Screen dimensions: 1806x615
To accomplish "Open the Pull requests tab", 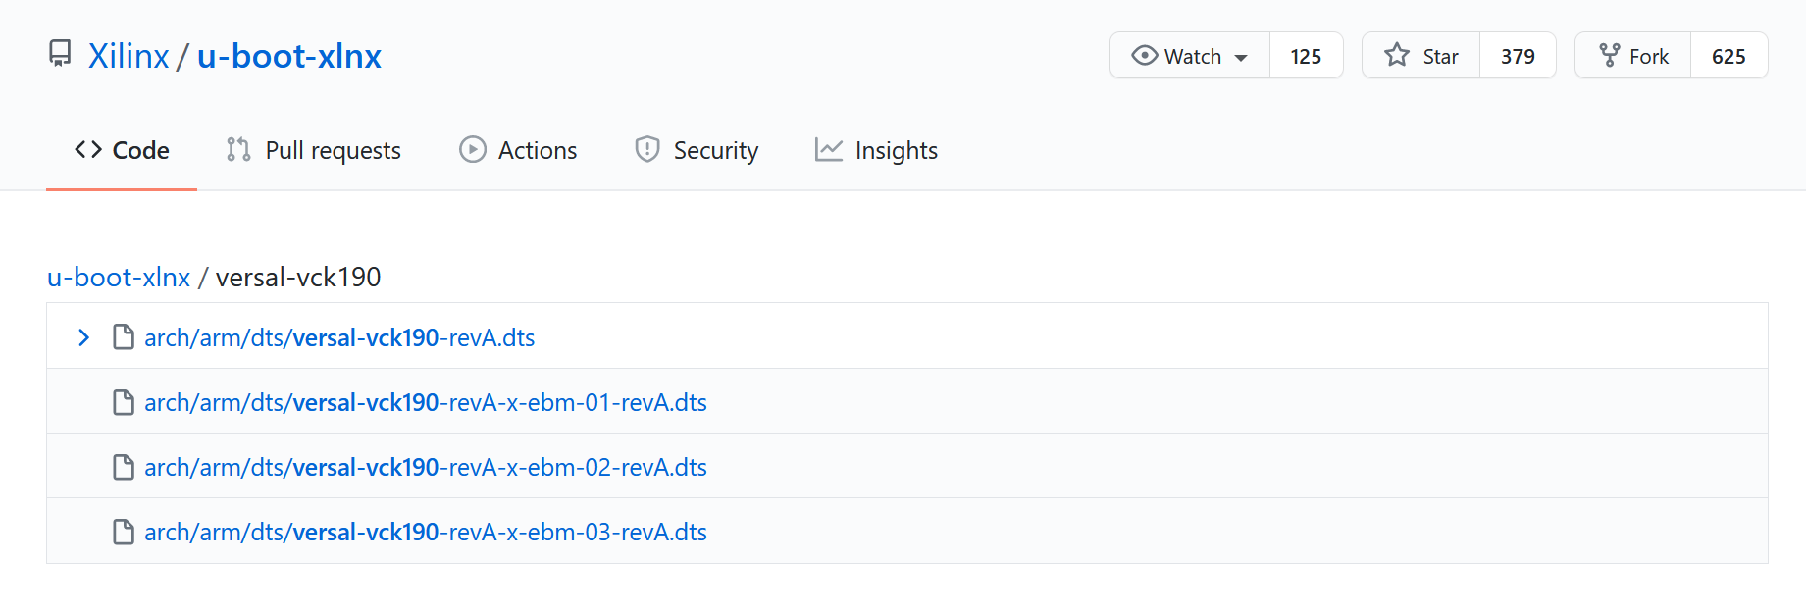I will pos(314,150).
